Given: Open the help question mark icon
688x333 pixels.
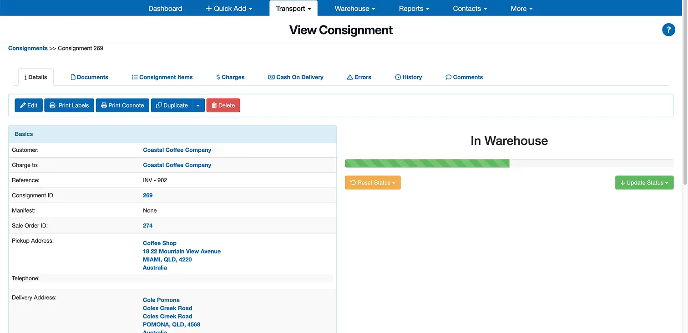Looking at the screenshot, I should tap(668, 29).
